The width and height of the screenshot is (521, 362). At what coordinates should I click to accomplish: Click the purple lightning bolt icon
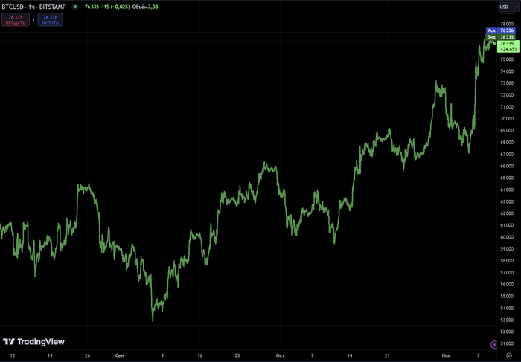point(494,345)
